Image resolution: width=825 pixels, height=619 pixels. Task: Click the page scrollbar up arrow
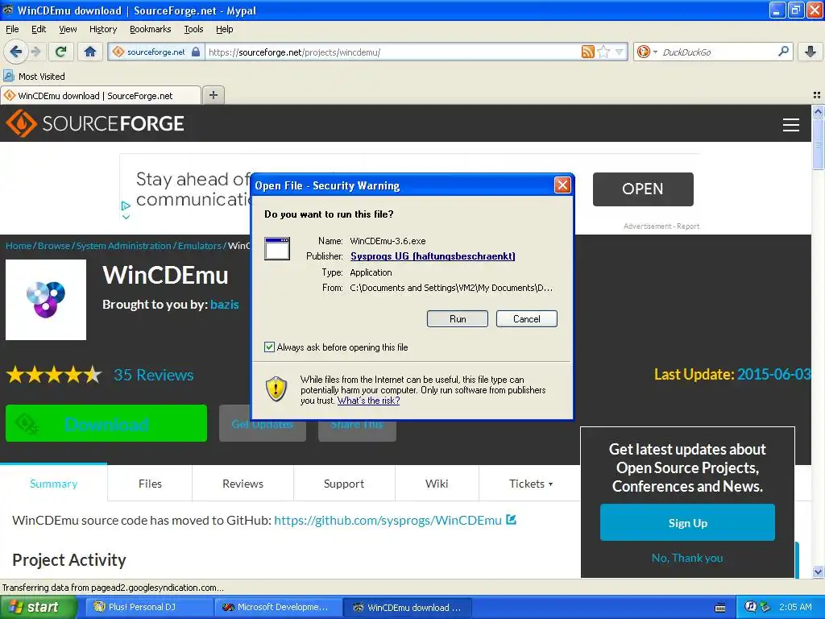[x=818, y=111]
